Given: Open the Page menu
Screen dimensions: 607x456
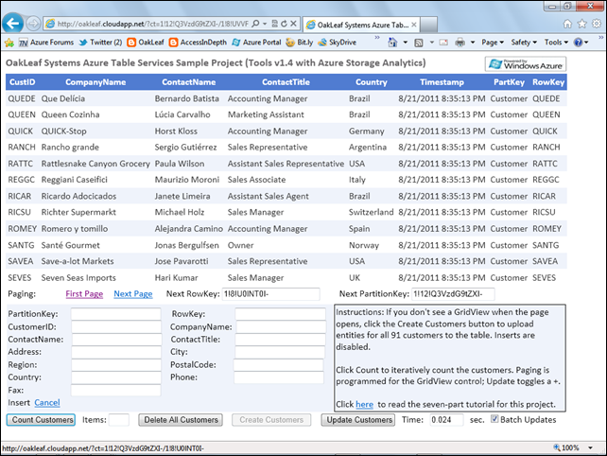Looking at the screenshot, I should point(493,43).
